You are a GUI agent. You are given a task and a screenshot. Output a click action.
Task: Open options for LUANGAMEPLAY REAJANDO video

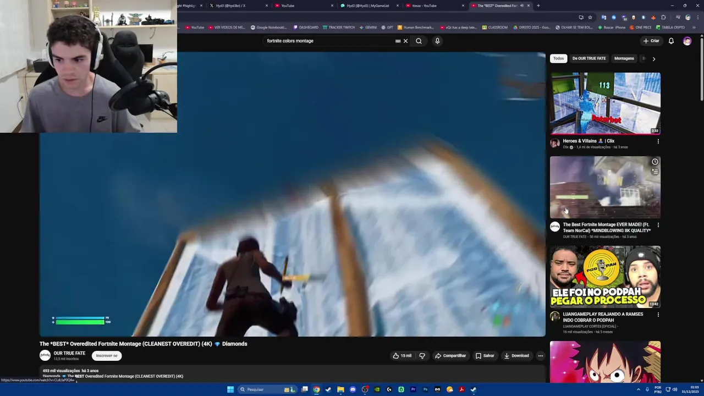658,315
